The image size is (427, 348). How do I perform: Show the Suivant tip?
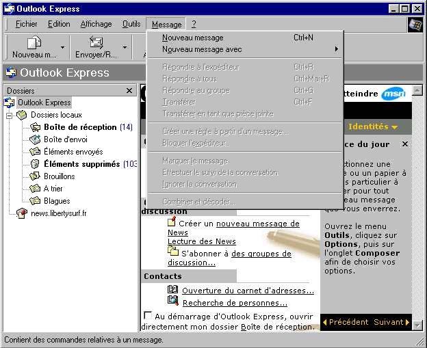391,322
